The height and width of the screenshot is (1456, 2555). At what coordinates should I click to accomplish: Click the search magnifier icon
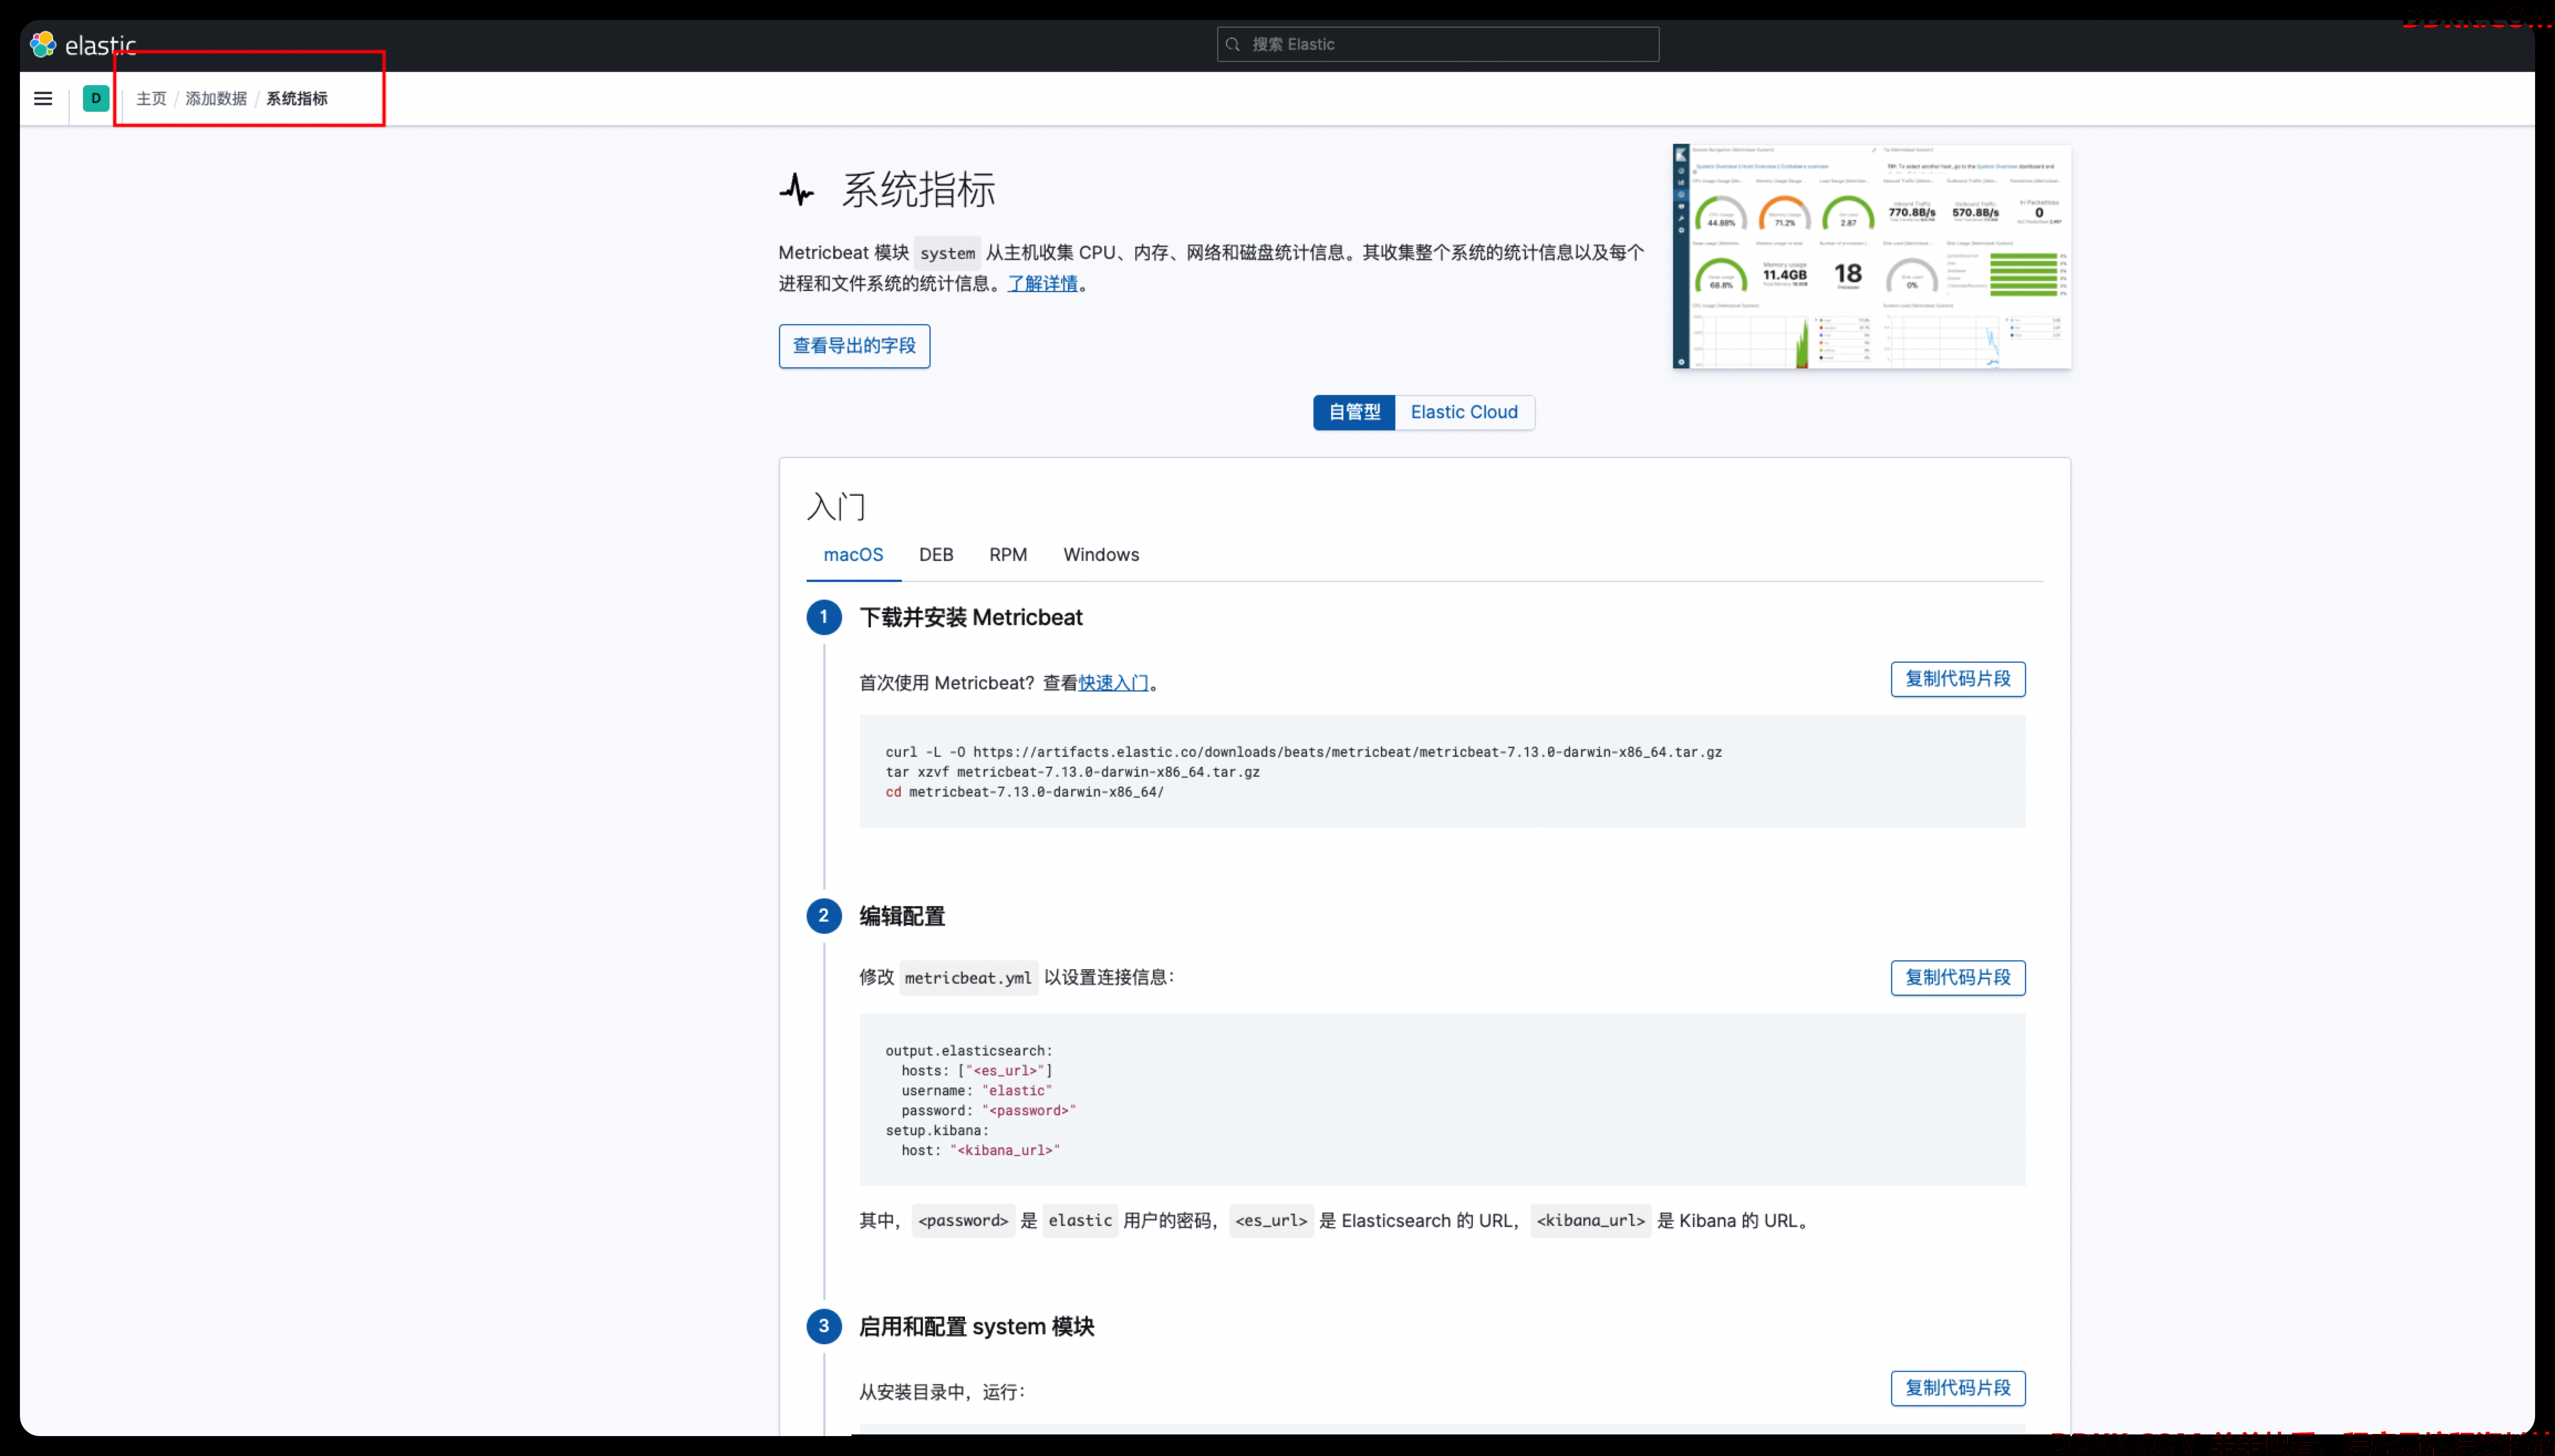[x=1233, y=44]
